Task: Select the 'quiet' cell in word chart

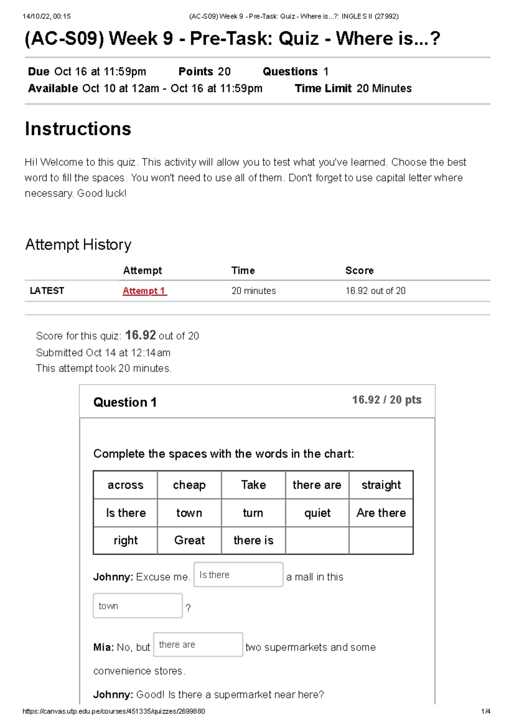Action: 317,513
